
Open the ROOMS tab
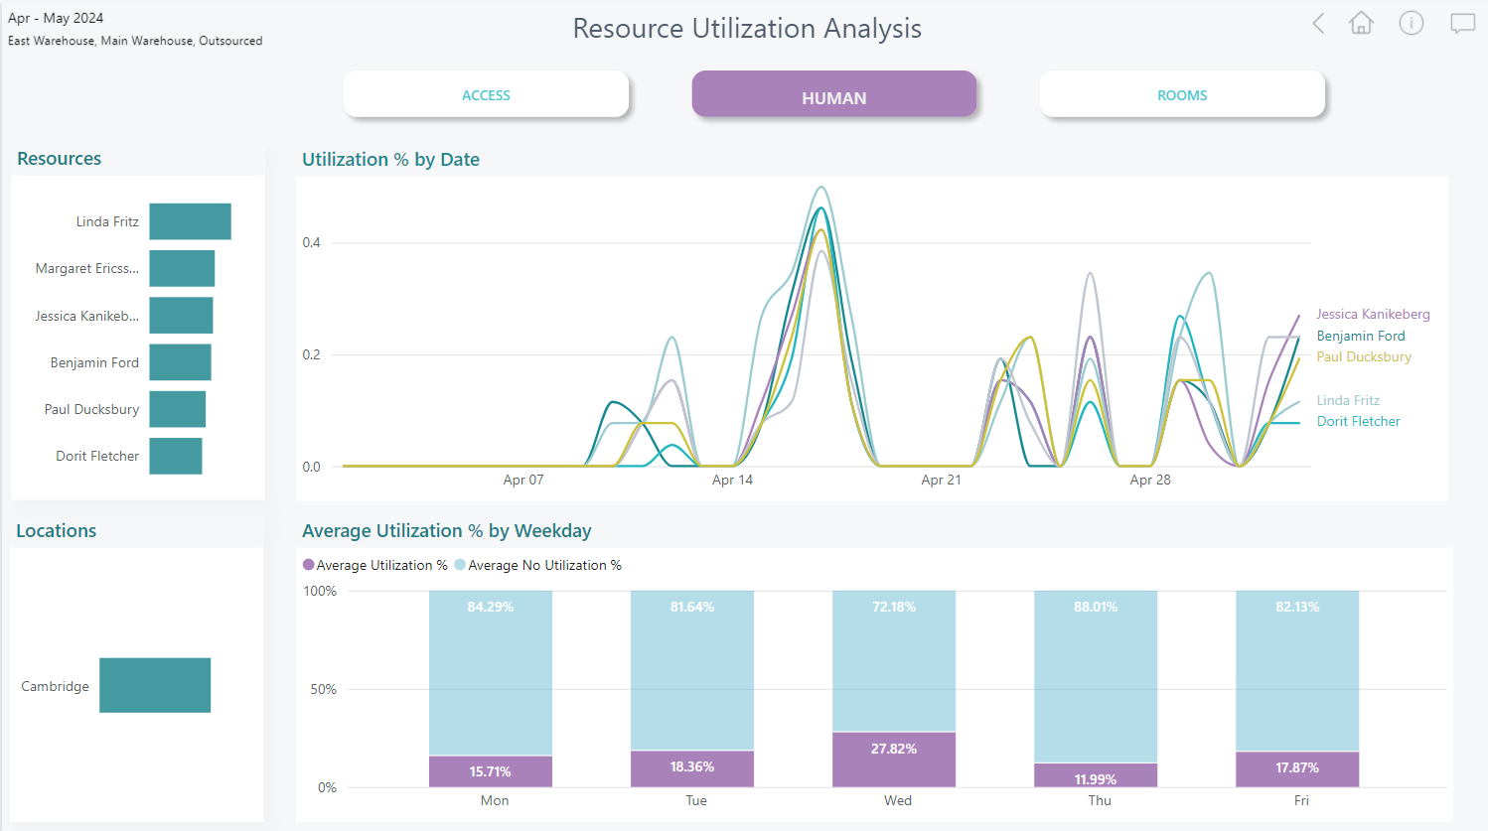(x=1181, y=95)
